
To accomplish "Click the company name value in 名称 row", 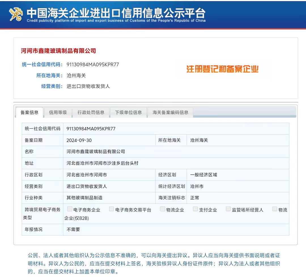I will pos(96,152).
